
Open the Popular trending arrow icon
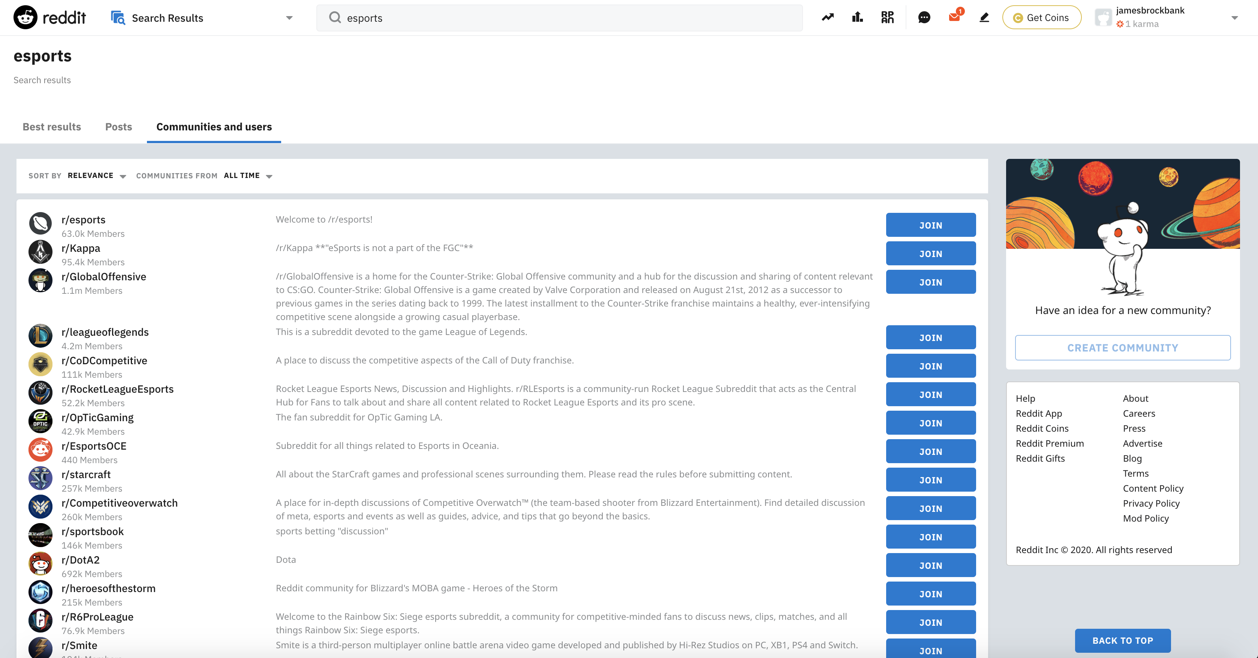(x=828, y=18)
